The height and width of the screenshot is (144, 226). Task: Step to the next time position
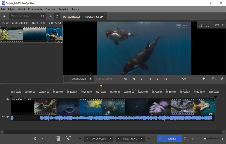click(x=91, y=79)
